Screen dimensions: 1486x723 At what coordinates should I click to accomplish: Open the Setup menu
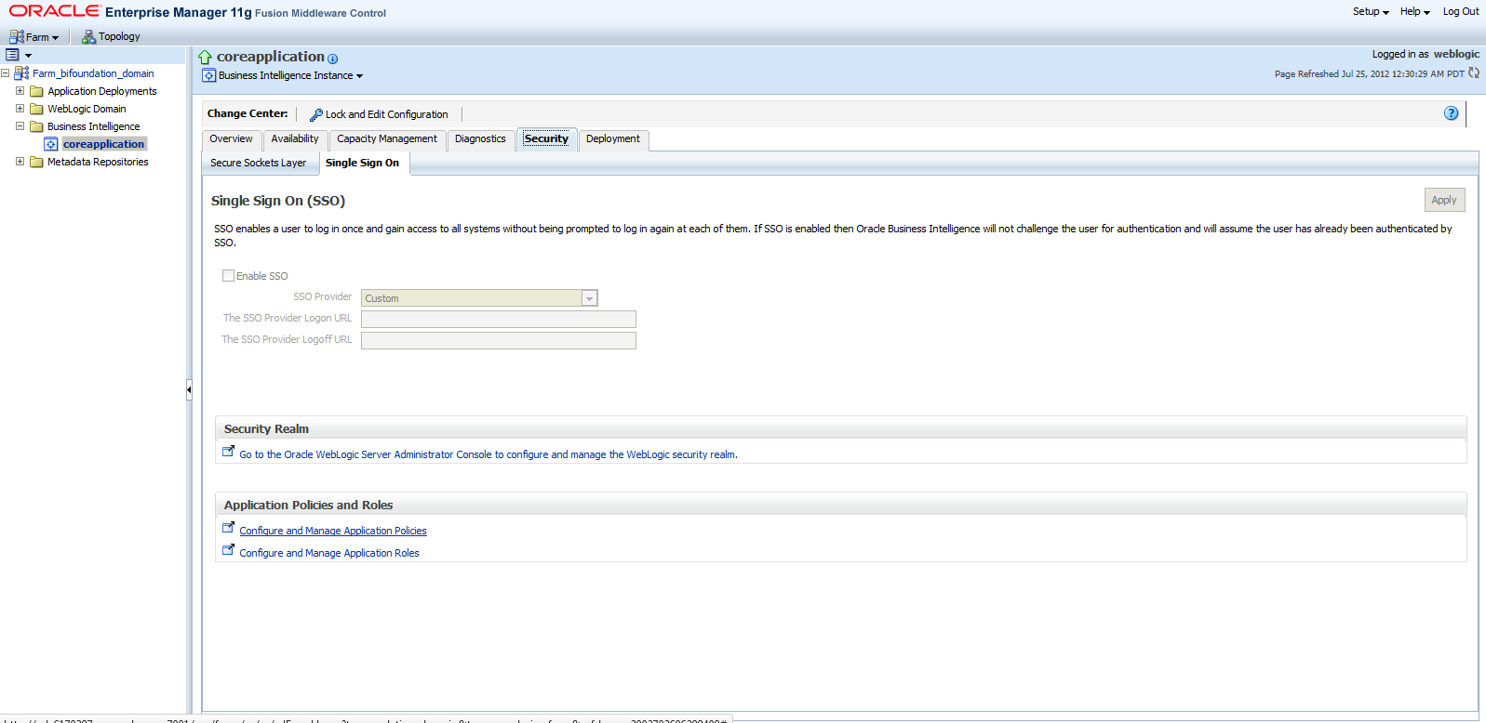click(x=1370, y=12)
